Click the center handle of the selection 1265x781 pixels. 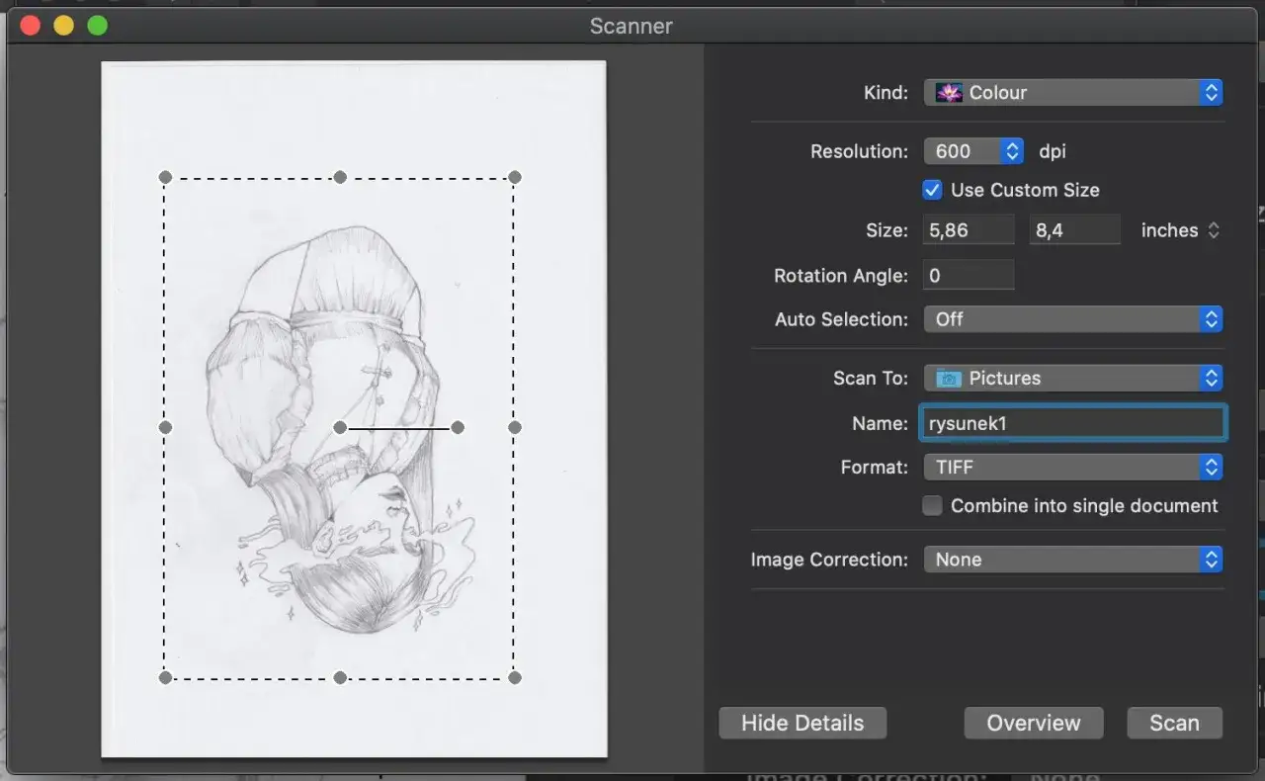tap(340, 427)
